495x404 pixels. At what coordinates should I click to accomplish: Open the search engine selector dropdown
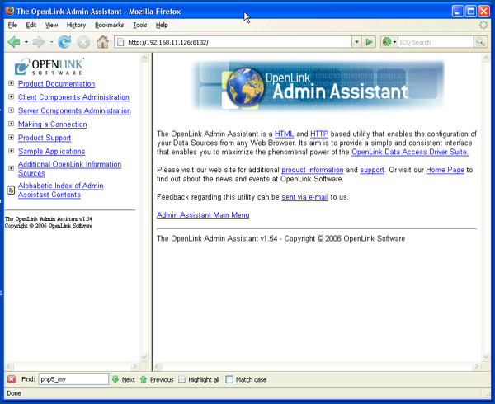394,42
